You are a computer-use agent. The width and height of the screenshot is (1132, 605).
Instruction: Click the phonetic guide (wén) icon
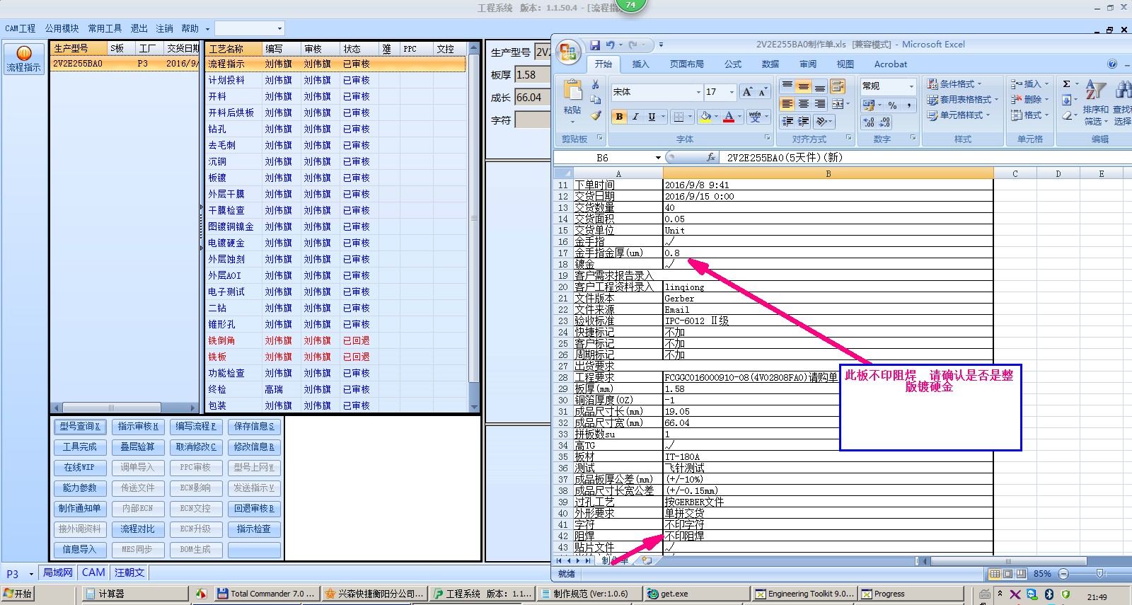755,117
